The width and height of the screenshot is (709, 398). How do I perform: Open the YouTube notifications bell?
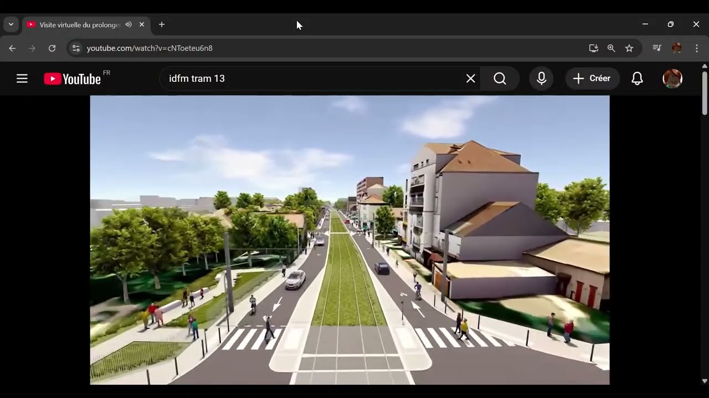click(638, 78)
